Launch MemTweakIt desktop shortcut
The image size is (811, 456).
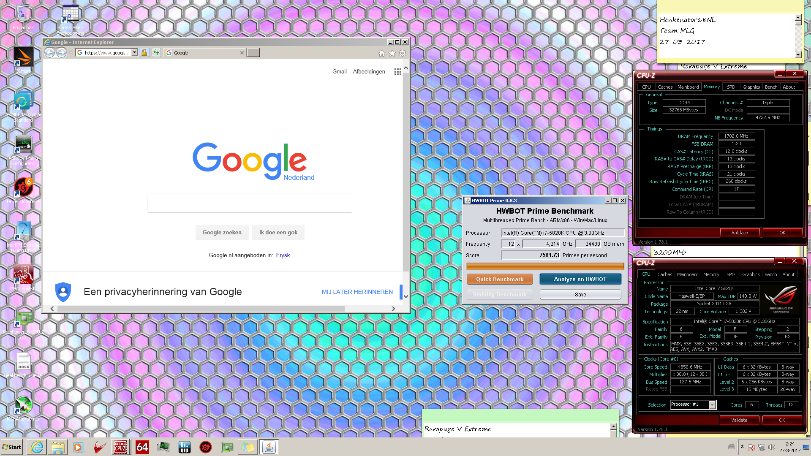click(23, 278)
